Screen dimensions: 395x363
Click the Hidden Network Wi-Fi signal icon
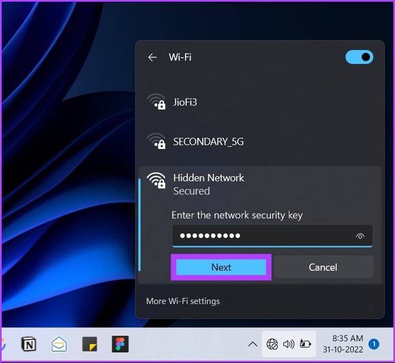pos(156,181)
